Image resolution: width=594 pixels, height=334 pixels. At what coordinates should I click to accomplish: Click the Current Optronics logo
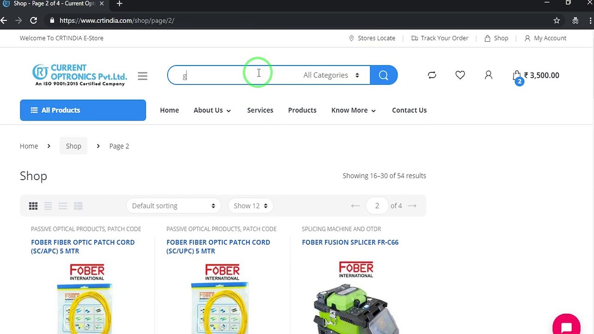point(80,75)
